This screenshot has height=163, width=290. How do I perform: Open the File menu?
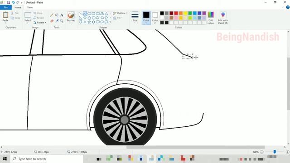6,7
